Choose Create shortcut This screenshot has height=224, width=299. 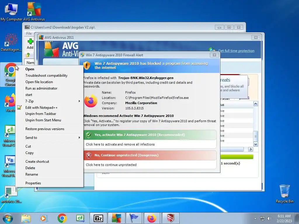[49, 162]
